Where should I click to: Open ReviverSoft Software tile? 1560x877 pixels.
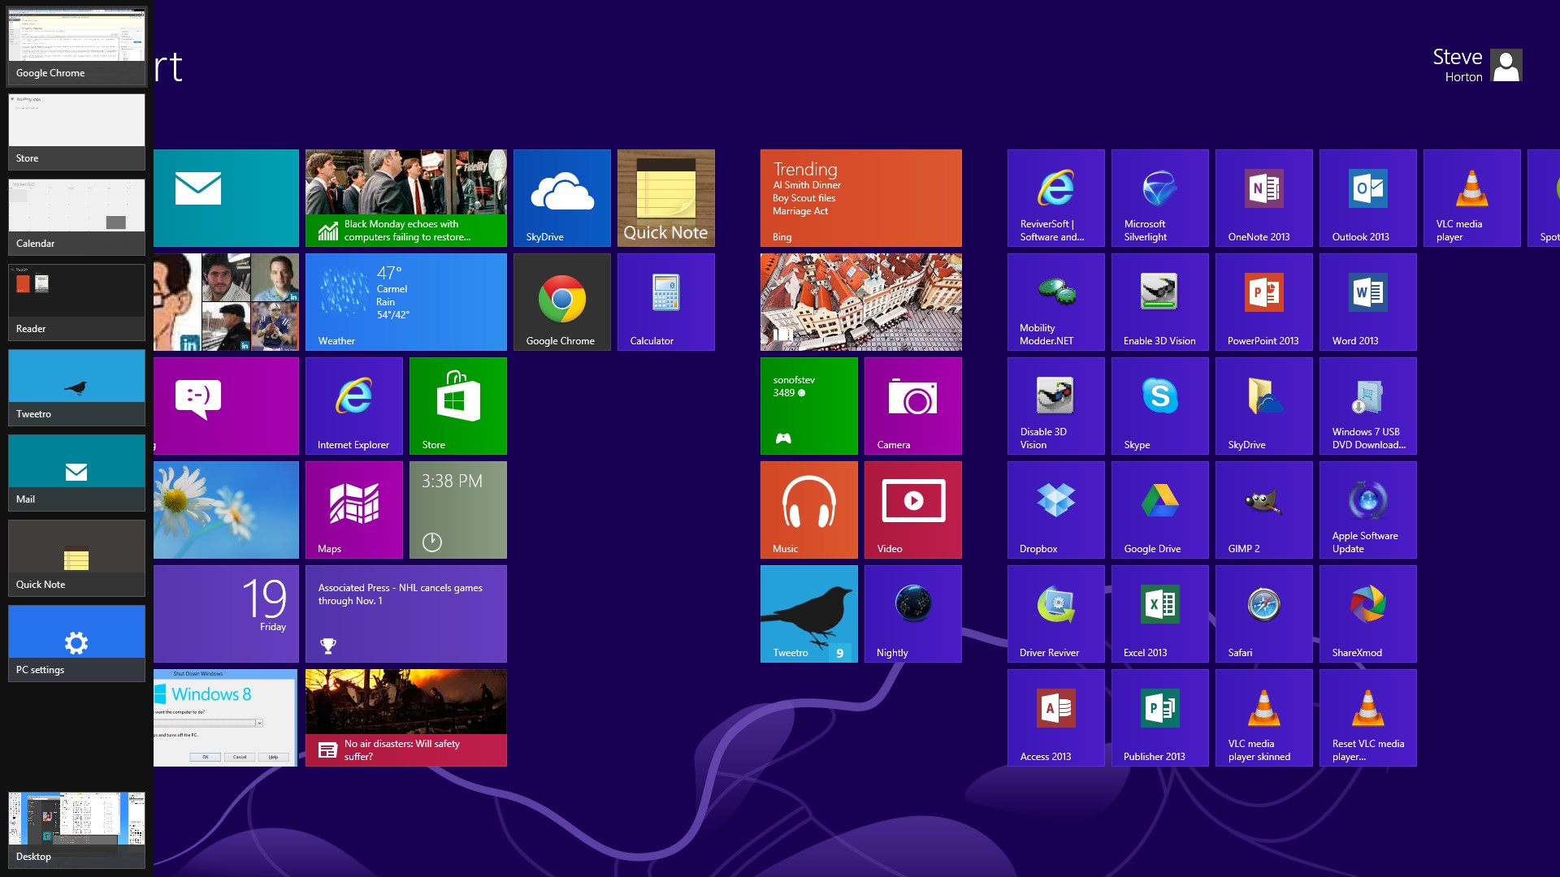1056,198
